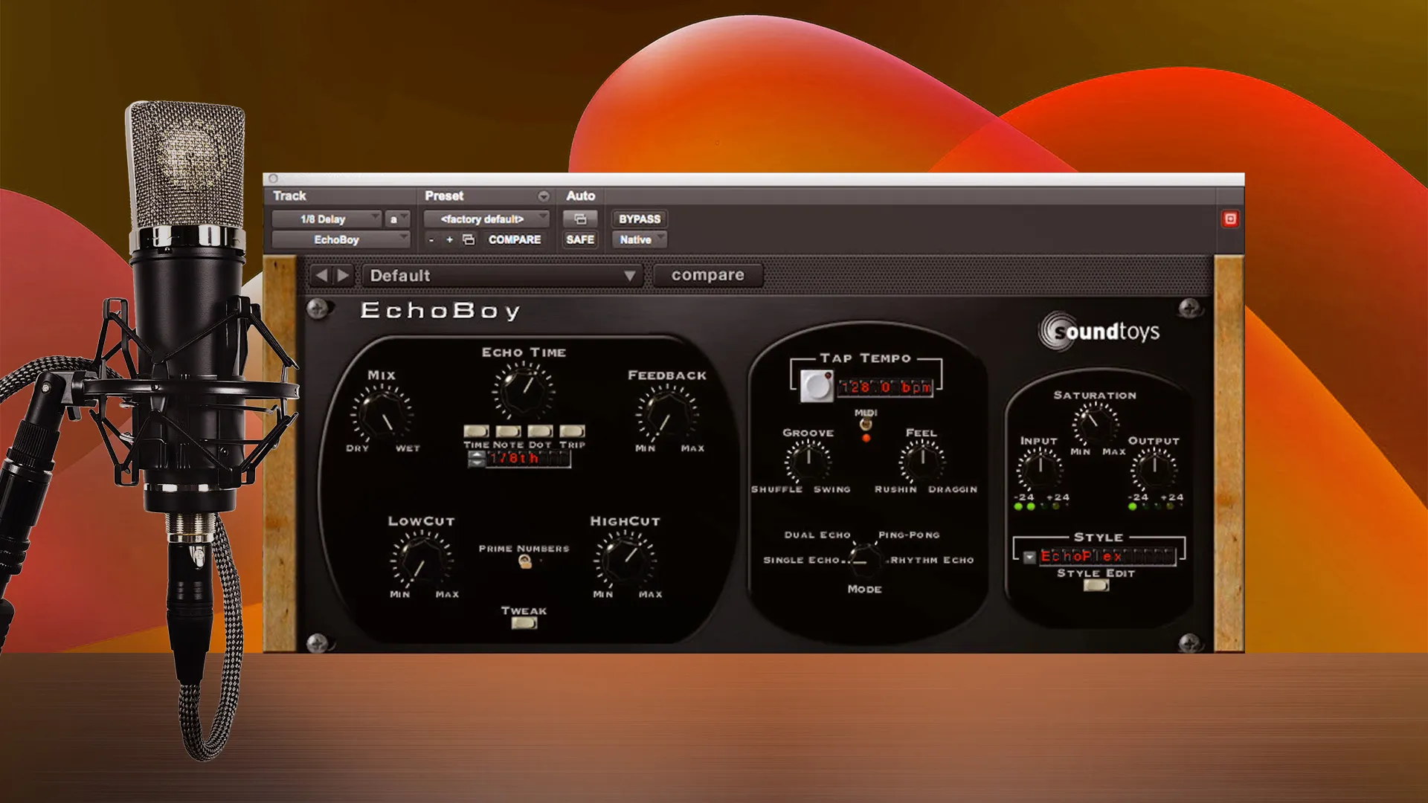The image size is (1428, 803).
Task: Flip the MIDI sync switch
Action: (x=866, y=424)
